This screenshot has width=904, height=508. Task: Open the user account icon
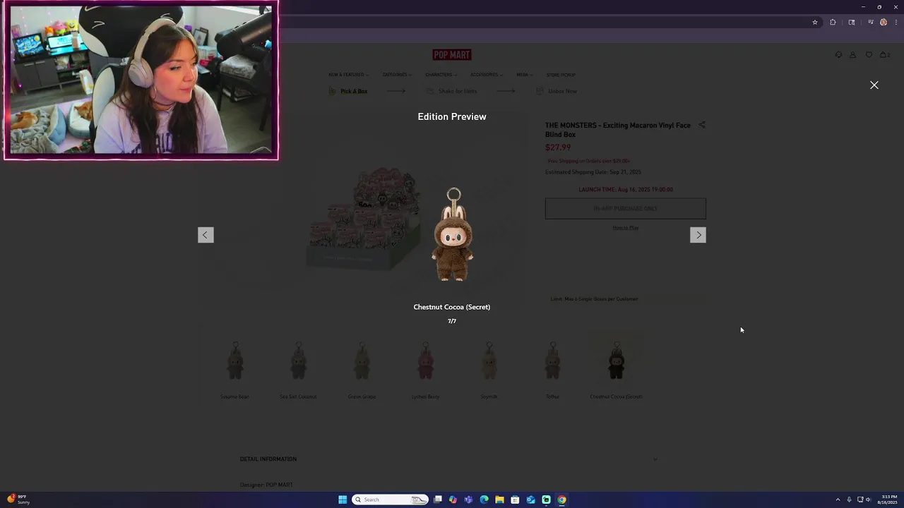tap(852, 55)
